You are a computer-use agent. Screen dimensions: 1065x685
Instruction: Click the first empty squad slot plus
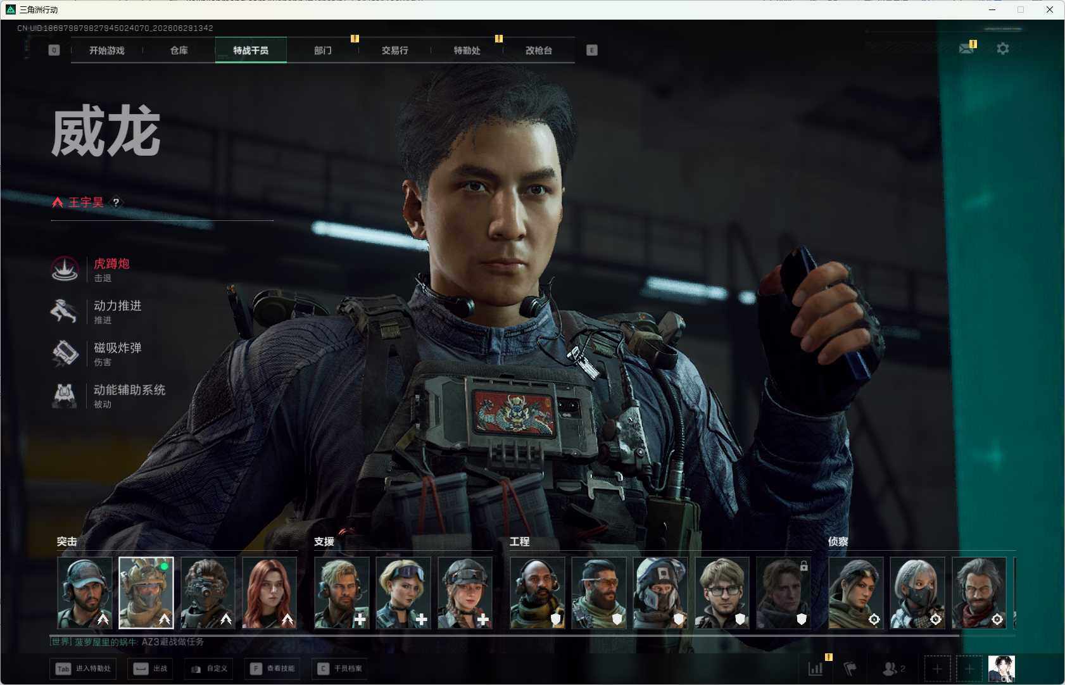click(937, 669)
